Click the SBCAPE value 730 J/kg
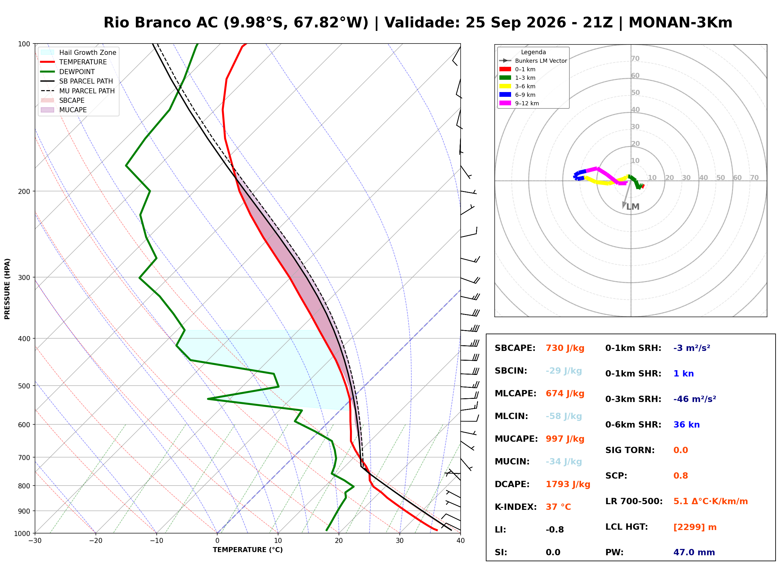This screenshot has height=577, width=780. click(x=565, y=348)
